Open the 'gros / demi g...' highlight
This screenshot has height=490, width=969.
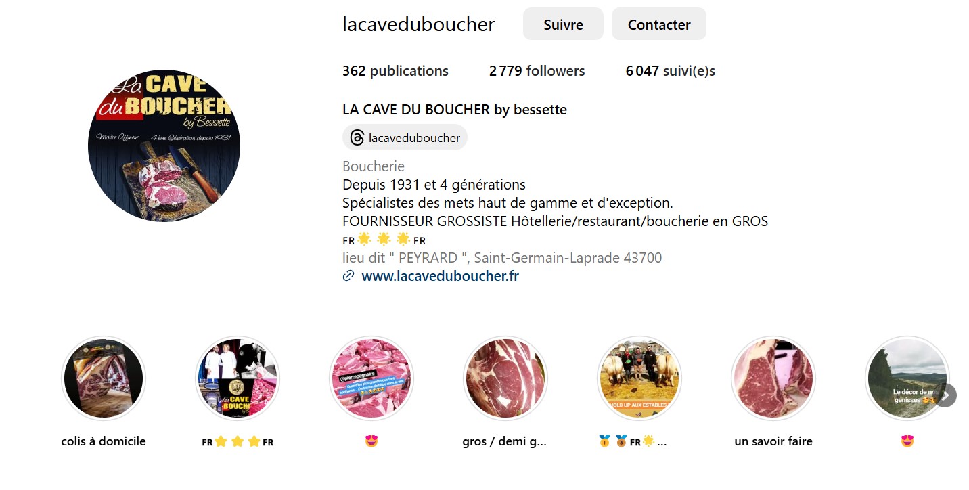(x=505, y=378)
